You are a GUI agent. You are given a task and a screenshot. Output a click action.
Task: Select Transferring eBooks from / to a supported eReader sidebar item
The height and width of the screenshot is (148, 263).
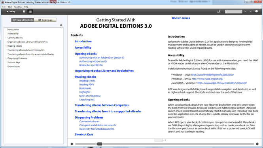click(31, 54)
